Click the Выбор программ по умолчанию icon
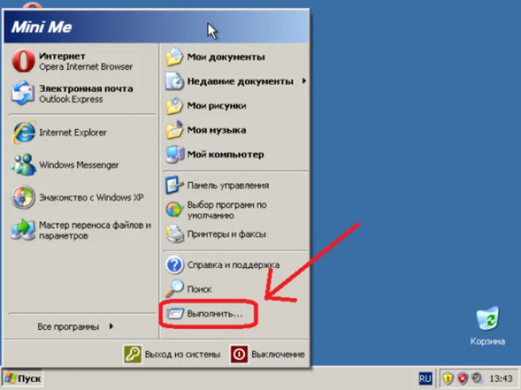This screenshot has width=521, height=390. point(174,210)
